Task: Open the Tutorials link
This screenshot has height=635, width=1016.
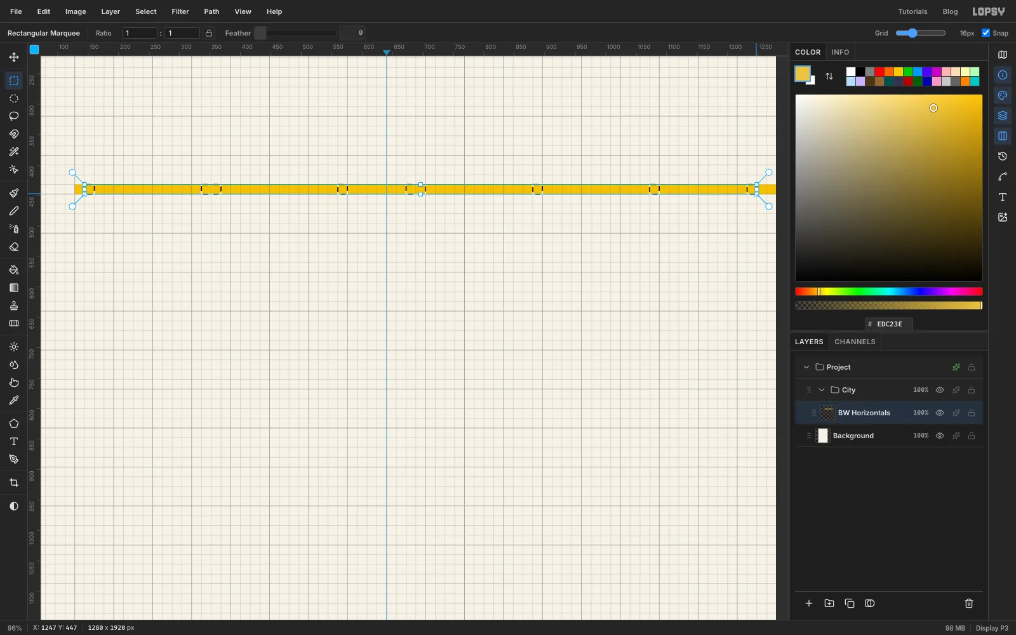Action: click(912, 11)
